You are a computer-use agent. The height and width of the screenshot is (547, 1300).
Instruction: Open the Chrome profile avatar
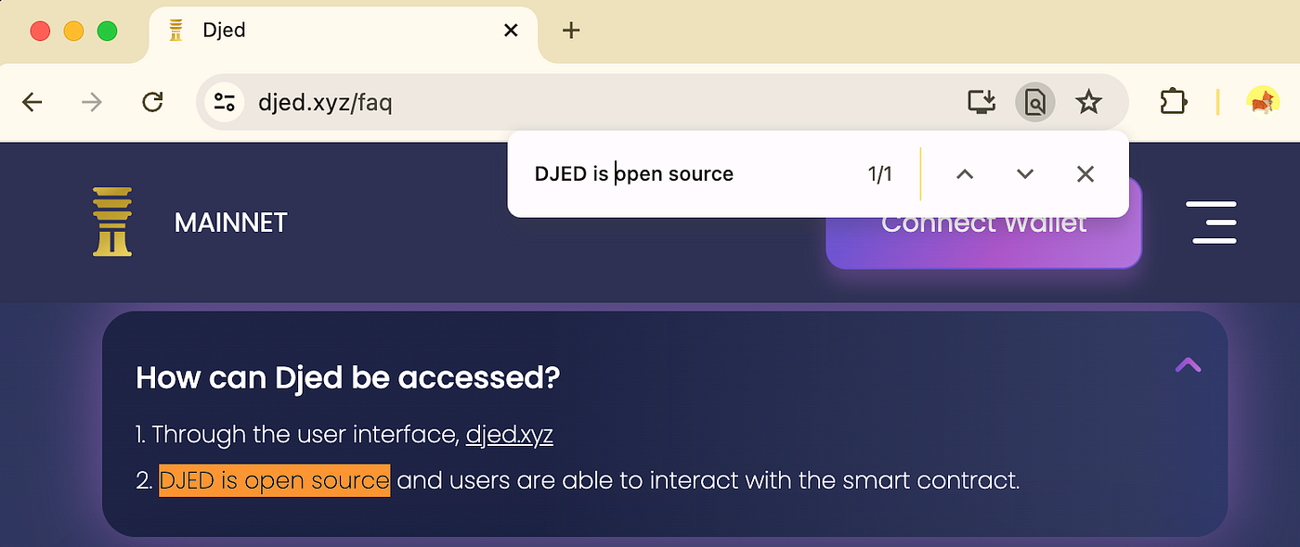pyautogui.click(x=1262, y=102)
